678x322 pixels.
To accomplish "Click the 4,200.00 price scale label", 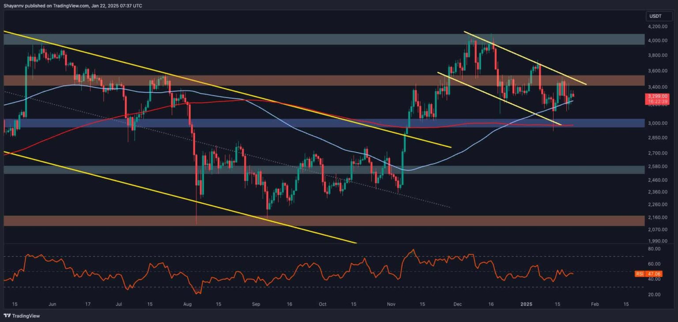I will (x=657, y=26).
